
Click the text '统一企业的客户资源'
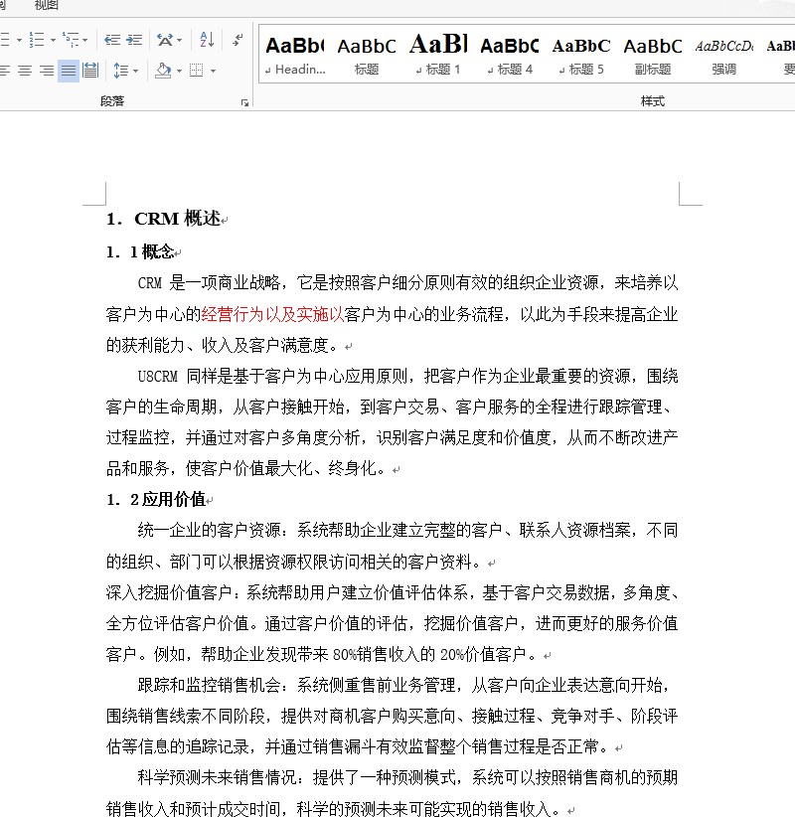(x=209, y=531)
